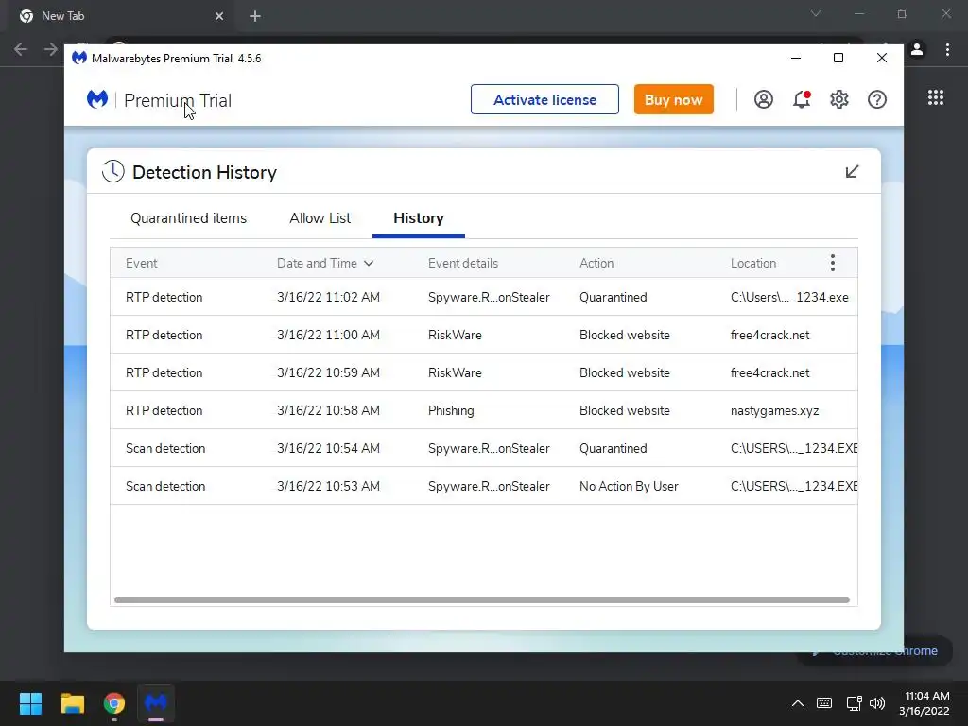Select the 10:54 AM Scan detection row
The width and height of the screenshot is (968, 726).
[x=484, y=448]
